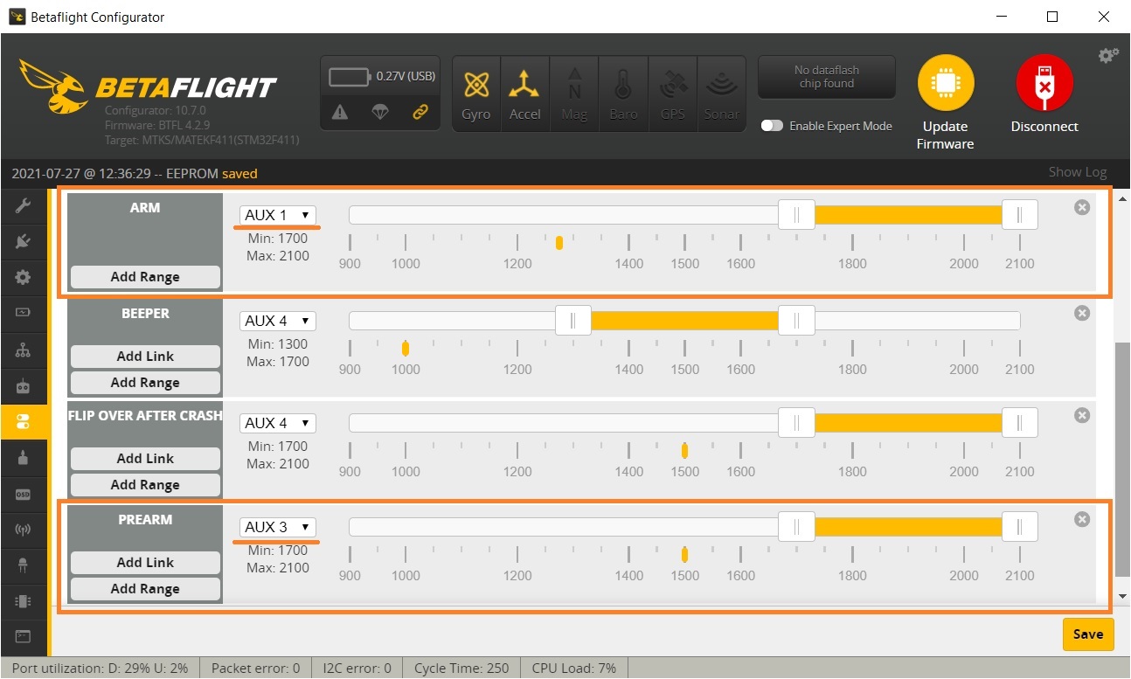Open the Motors tab icon
Screen dimensions: 1131x679
click(x=24, y=457)
